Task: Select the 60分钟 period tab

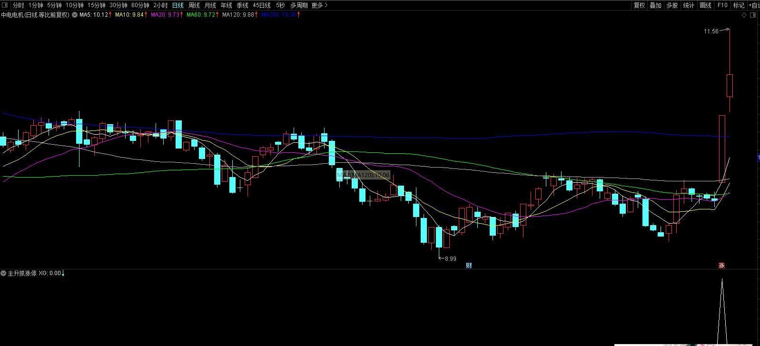Action: tap(140, 5)
